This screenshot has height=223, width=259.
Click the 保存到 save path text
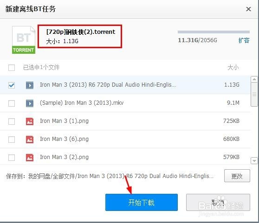110,176
